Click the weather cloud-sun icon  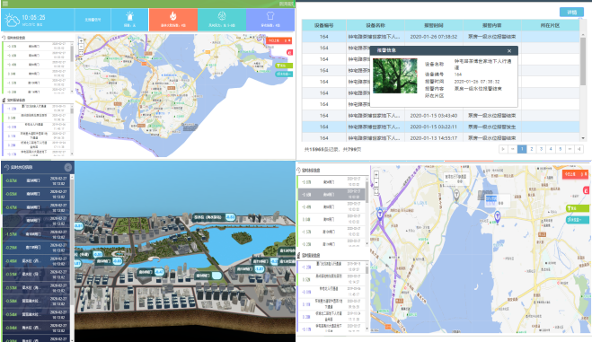pos(12,21)
